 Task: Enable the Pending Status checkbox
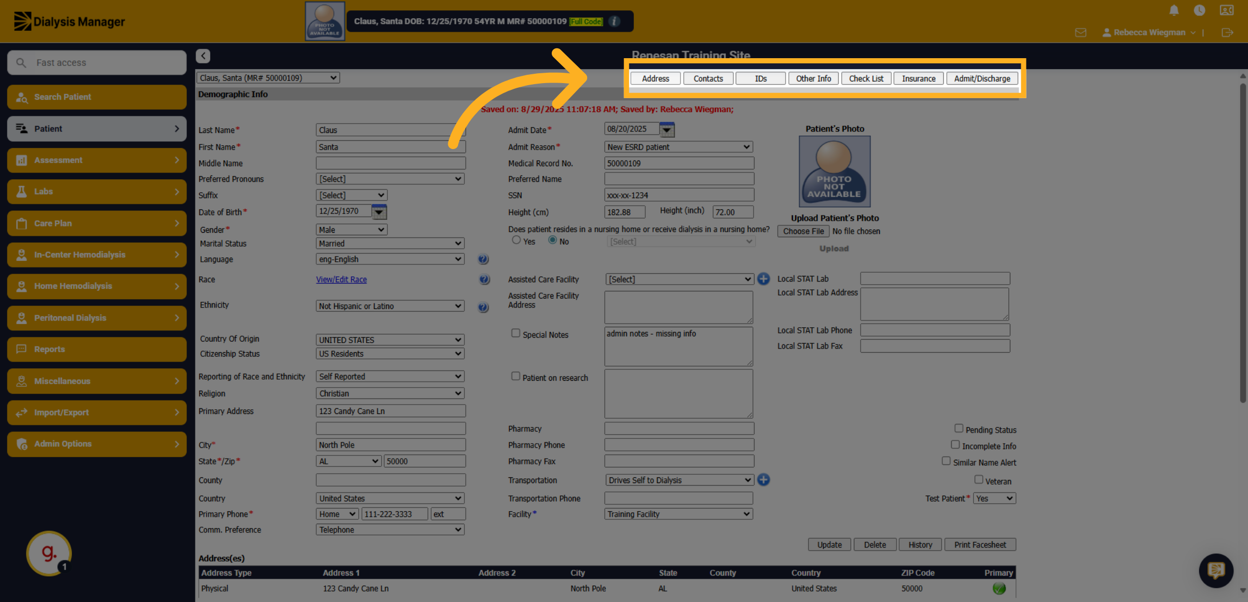tap(958, 429)
